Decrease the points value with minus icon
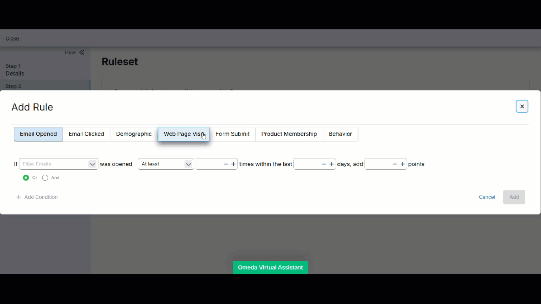This screenshot has height=304, width=541. click(x=395, y=164)
